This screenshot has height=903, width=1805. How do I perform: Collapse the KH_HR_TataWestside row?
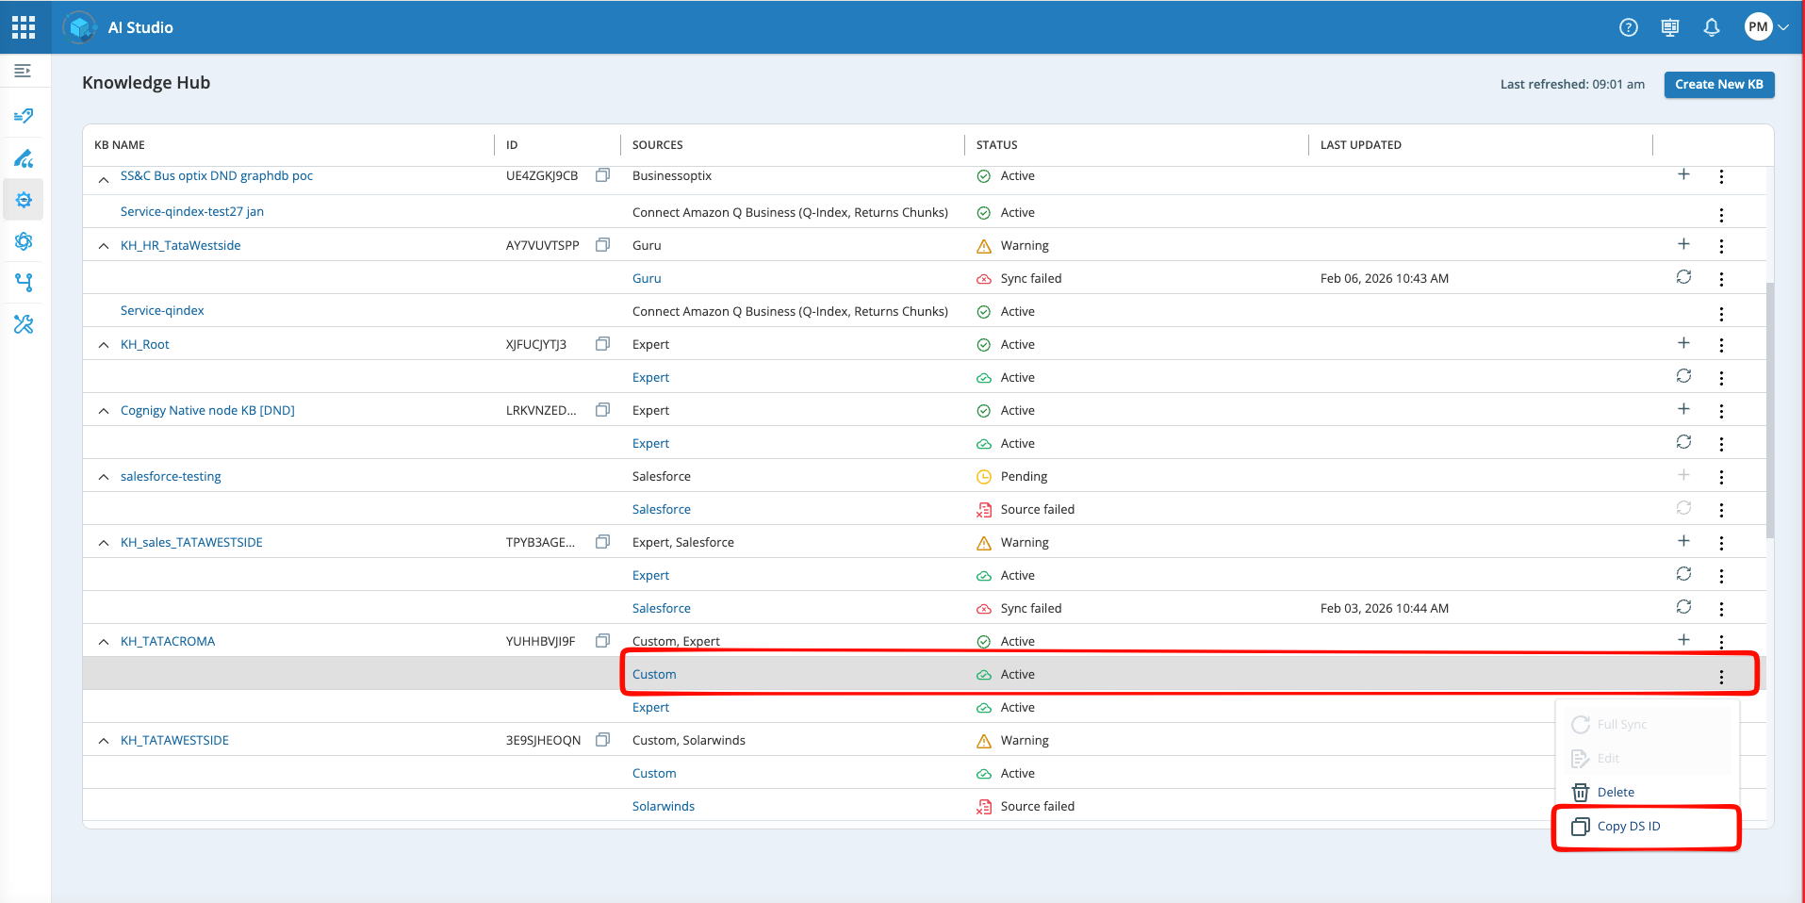click(104, 246)
